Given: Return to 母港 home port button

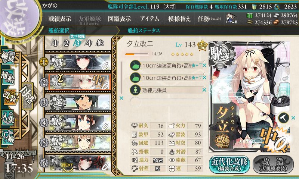Looking at the screenshot, I should click(x=27, y=96).
